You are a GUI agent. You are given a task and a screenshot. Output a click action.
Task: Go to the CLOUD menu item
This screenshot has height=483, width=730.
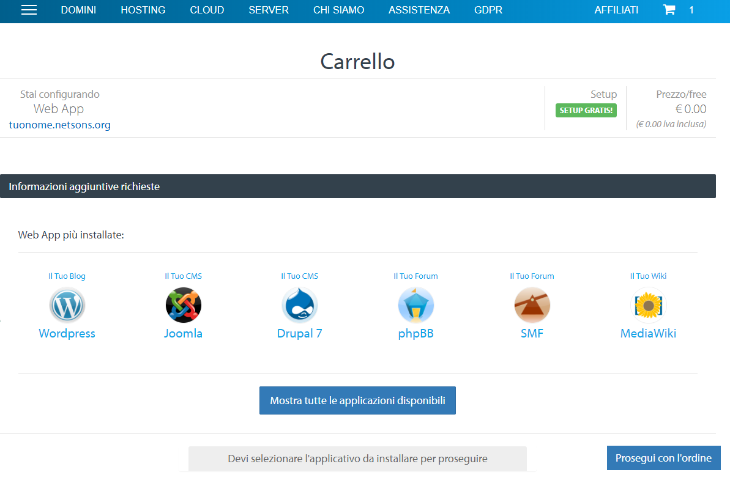207,10
